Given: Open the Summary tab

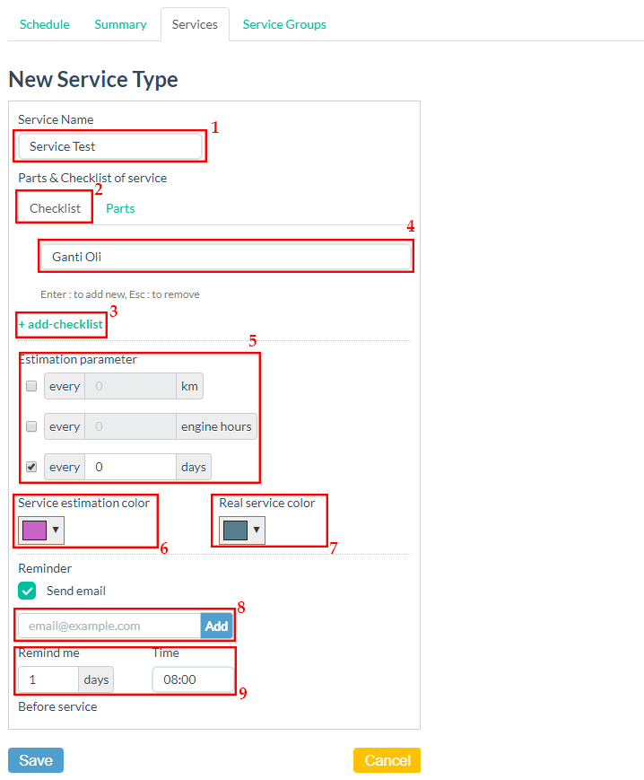Looking at the screenshot, I should click(x=120, y=24).
